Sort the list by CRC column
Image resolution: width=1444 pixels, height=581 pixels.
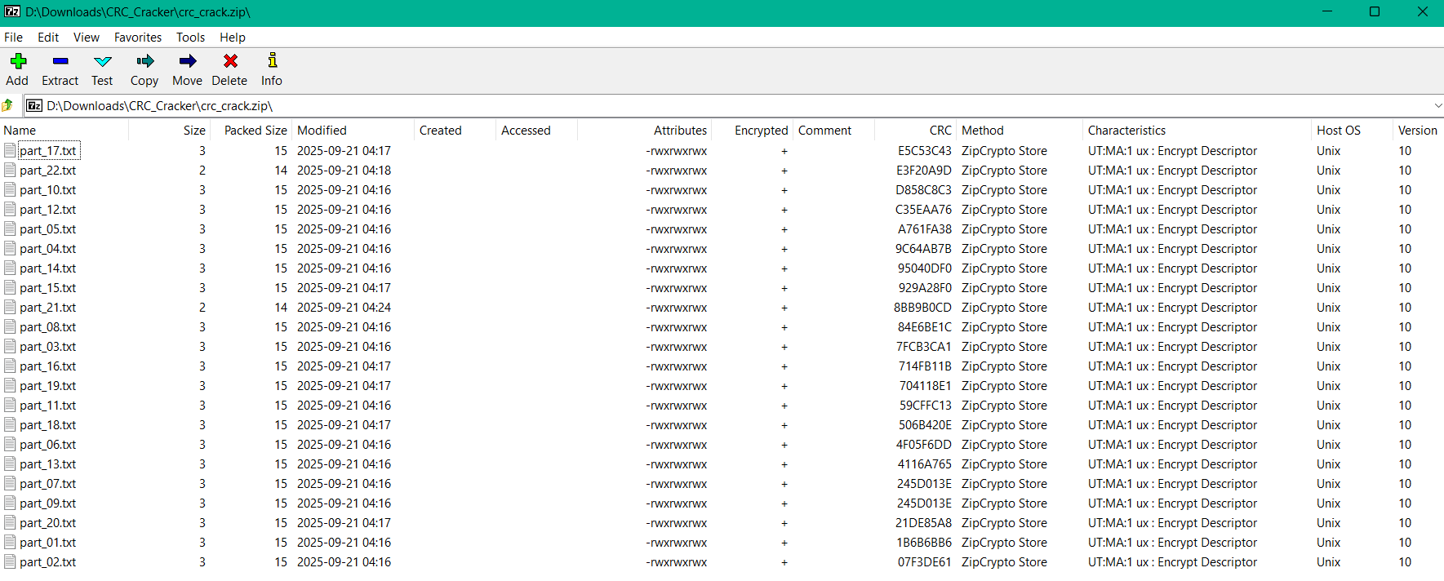940,131
